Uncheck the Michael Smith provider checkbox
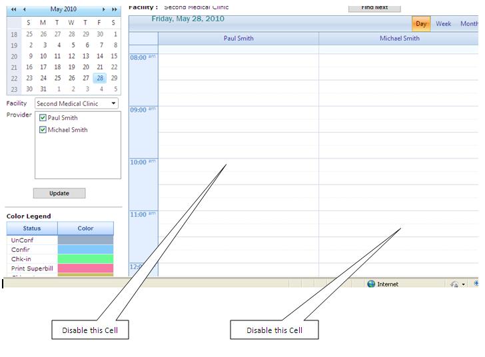 (x=43, y=130)
